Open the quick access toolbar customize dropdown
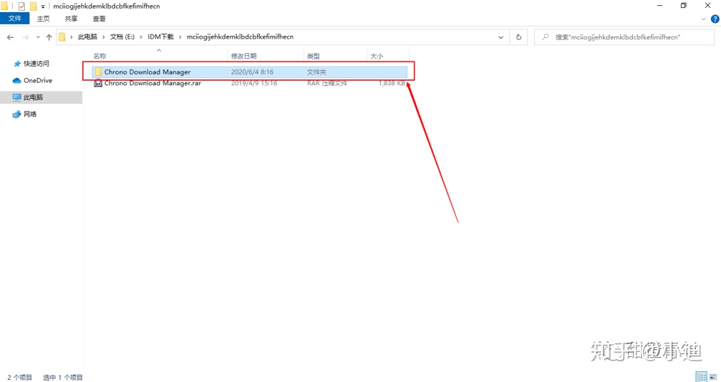 (43, 7)
